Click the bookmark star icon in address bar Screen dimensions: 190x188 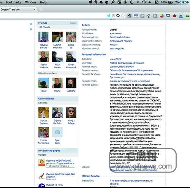[123, 16]
